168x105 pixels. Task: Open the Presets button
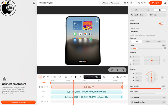click(148, 97)
